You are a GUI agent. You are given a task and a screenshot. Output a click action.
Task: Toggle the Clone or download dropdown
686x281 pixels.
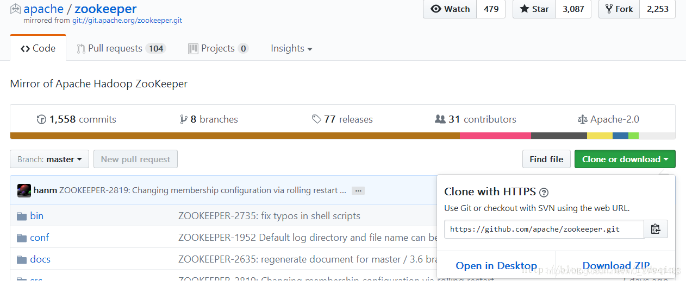click(625, 159)
